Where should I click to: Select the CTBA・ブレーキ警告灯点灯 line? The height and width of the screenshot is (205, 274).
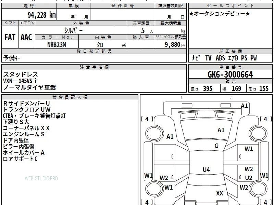tap(34, 115)
